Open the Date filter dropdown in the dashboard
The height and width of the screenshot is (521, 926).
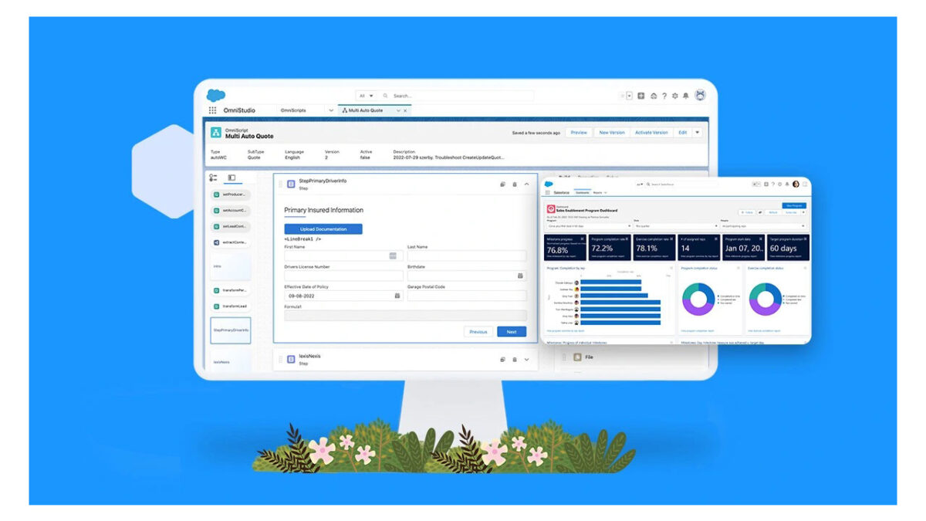coord(675,226)
